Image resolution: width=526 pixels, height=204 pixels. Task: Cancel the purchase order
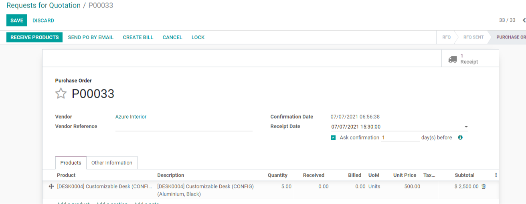point(172,37)
